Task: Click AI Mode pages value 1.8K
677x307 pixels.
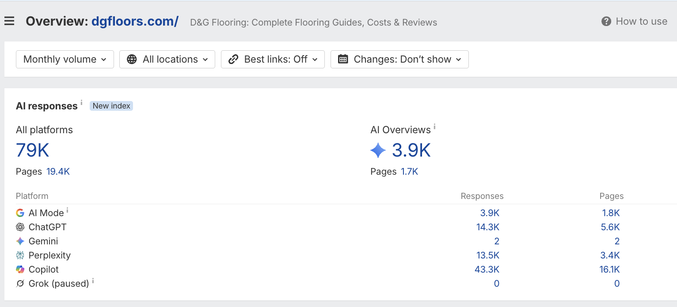Action: coord(611,213)
